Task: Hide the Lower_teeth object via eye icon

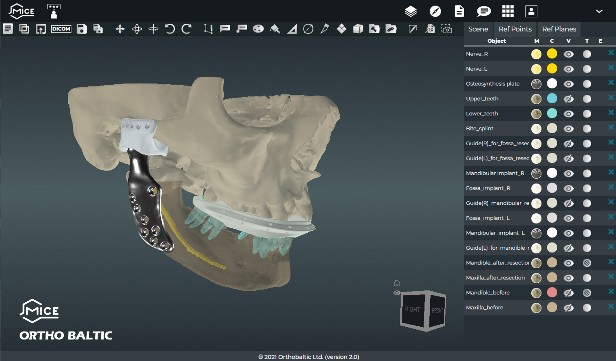Action: click(569, 114)
